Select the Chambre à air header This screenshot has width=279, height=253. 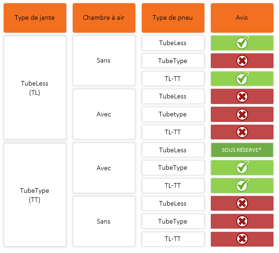104,18
